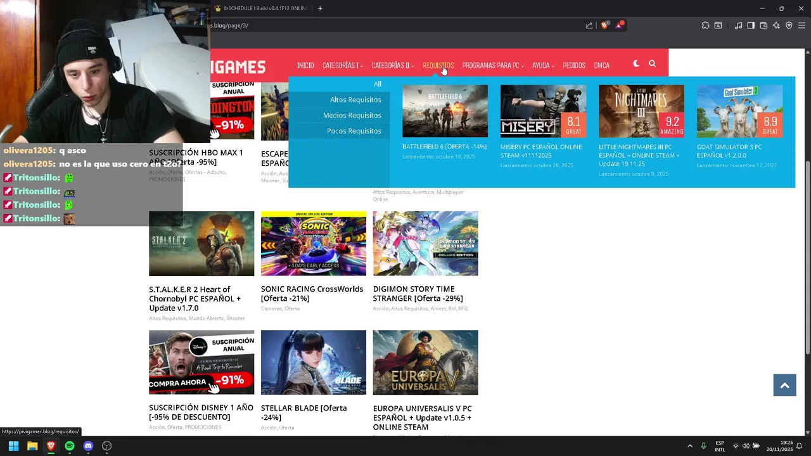This screenshot has width=811, height=456.
Task: Open Digimon Story Time Stranger cover image
Action: point(425,244)
